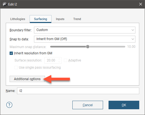This screenshot has width=145, height=115.
Task: Click the Name input field
Action: pyautogui.click(x=78, y=91)
